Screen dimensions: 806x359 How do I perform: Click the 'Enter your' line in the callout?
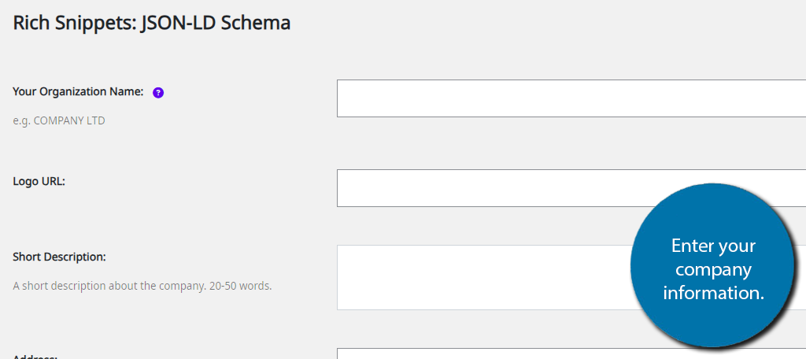pyautogui.click(x=713, y=246)
